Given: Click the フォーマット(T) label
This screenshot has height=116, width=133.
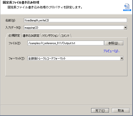Looking at the screenshot, I should tap(16, 58).
